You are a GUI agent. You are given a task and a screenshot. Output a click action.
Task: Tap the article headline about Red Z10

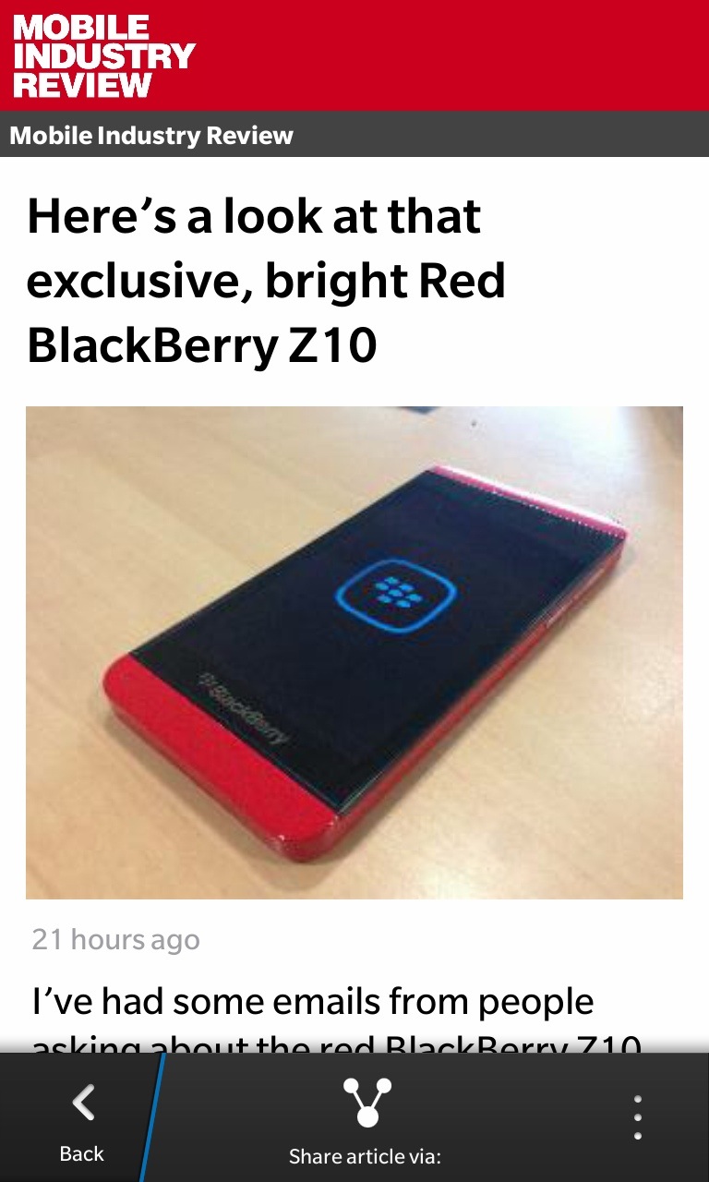click(268, 282)
